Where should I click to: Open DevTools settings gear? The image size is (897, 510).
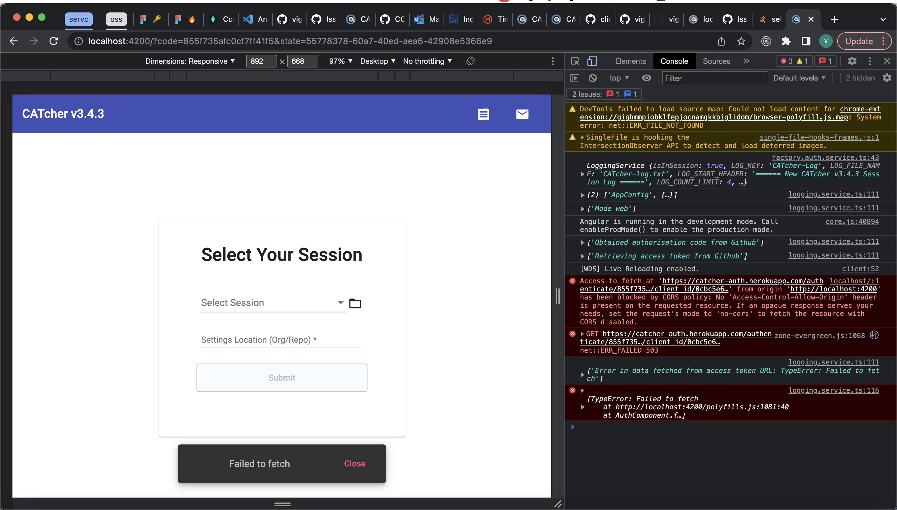[852, 61]
